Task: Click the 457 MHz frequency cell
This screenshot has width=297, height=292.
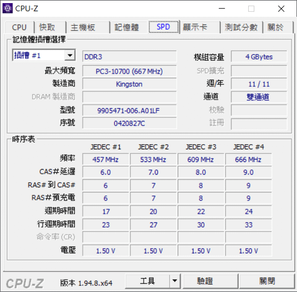Action: click(x=106, y=160)
